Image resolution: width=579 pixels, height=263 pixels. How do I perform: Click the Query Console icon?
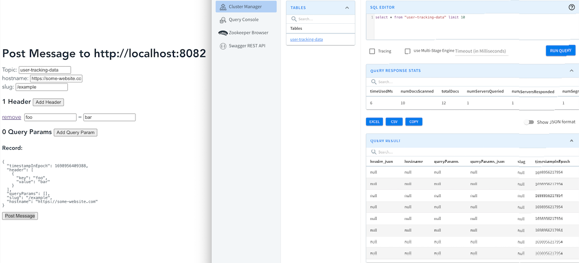point(223,20)
